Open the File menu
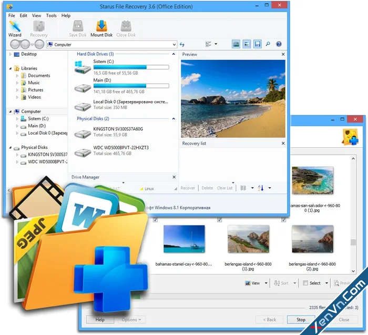This screenshot has height=335, width=368. 12,15
